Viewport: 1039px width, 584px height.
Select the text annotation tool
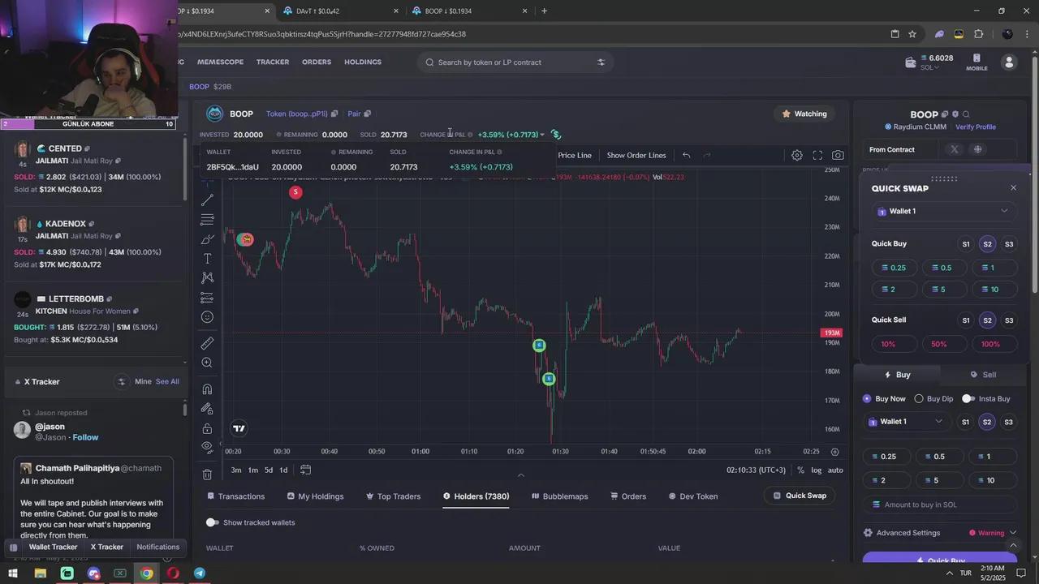click(x=207, y=259)
